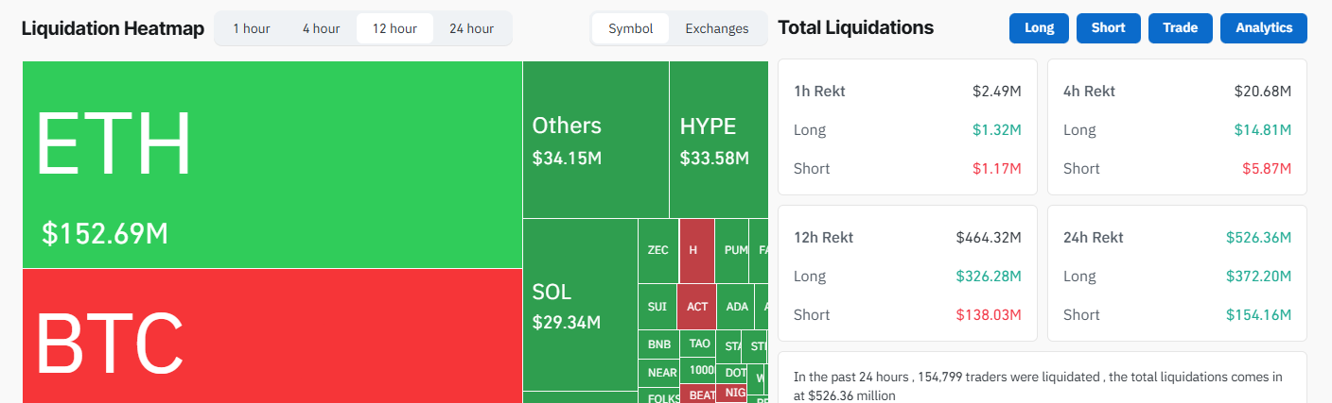Click the ETH heatmap tile
This screenshot has width=1332, height=403.
pyautogui.click(x=272, y=164)
